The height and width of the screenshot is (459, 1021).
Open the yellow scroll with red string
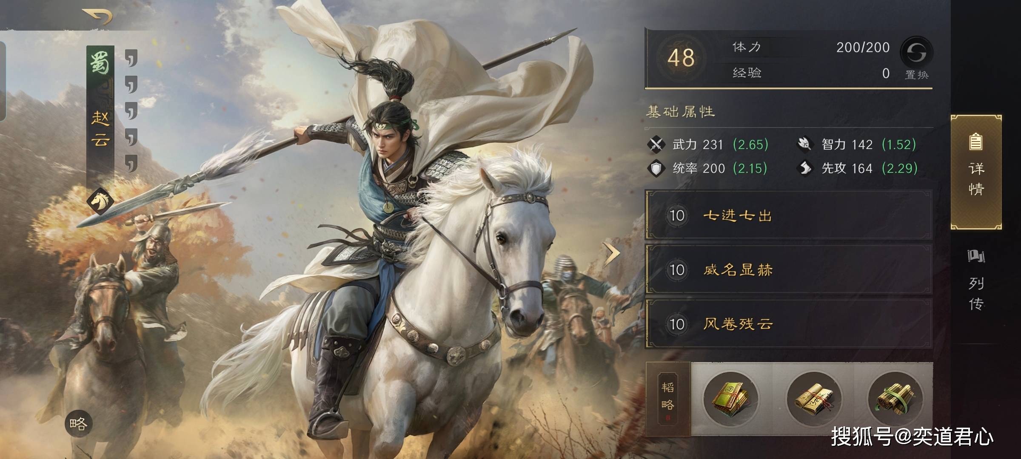[x=814, y=399]
